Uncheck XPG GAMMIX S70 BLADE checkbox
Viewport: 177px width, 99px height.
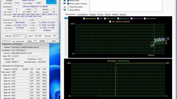[x=110, y=21]
